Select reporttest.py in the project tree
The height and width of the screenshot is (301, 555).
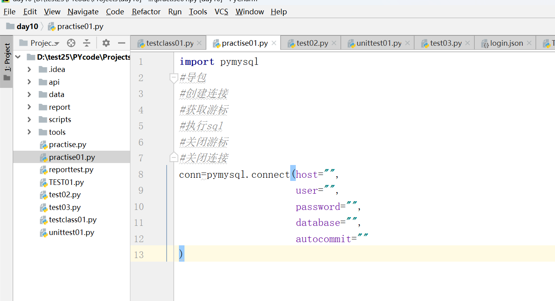point(71,170)
